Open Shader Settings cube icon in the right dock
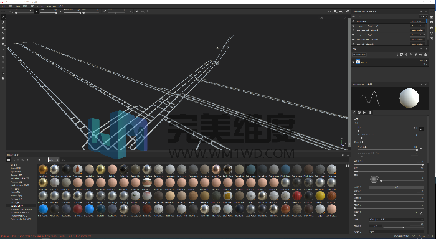 pos(432,28)
